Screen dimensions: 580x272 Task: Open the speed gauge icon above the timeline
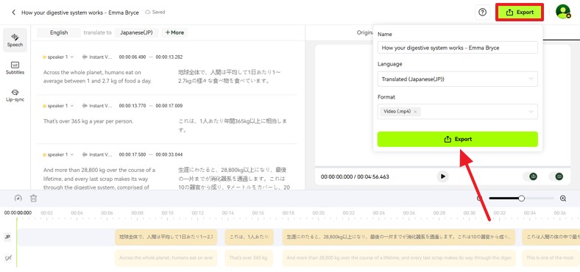point(18,198)
